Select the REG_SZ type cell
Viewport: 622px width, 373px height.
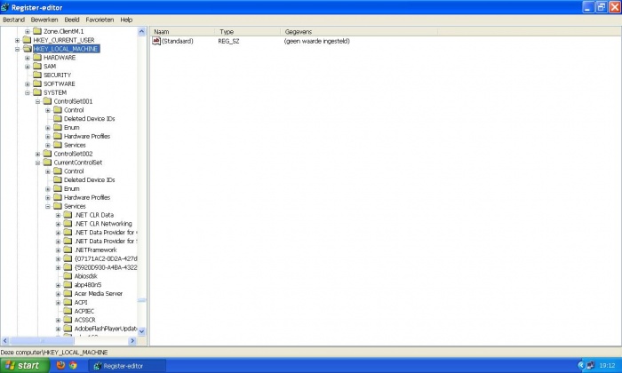pos(228,41)
